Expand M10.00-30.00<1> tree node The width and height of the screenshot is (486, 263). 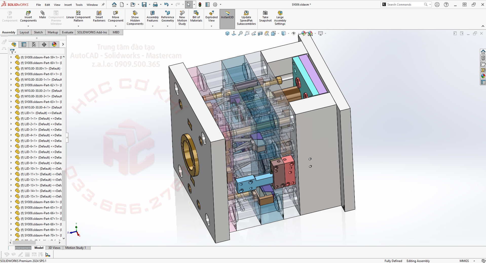(11, 68)
